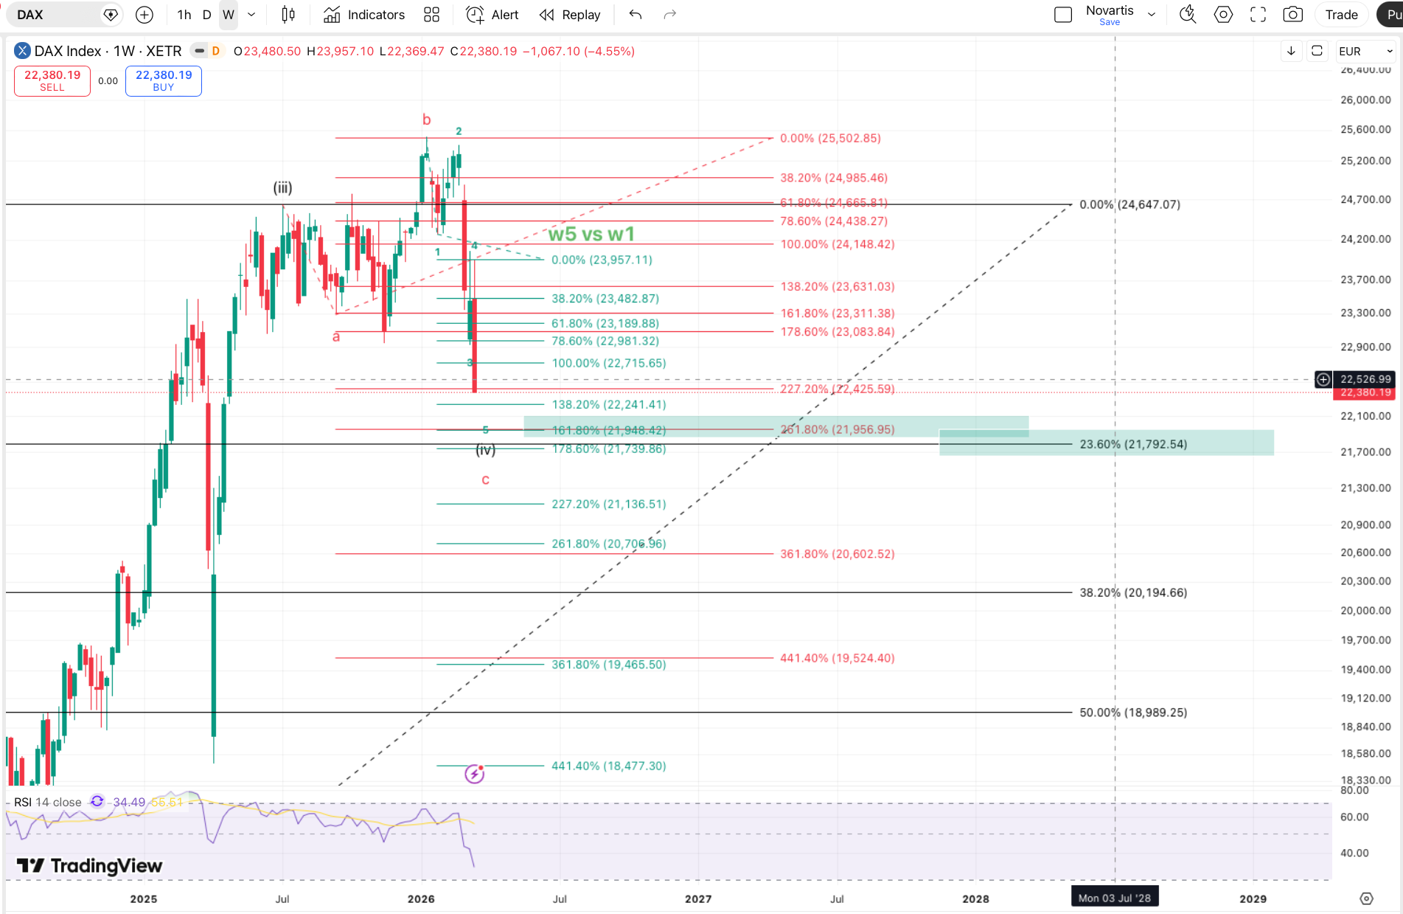
Task: Take a snapshot with camera icon
Action: click(x=1292, y=15)
